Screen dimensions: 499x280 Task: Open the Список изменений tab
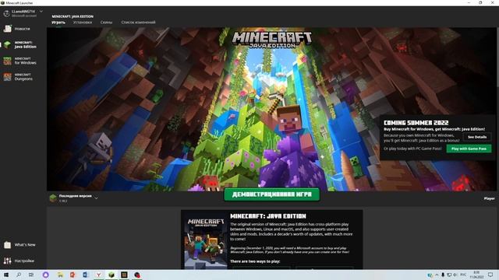coord(138,23)
